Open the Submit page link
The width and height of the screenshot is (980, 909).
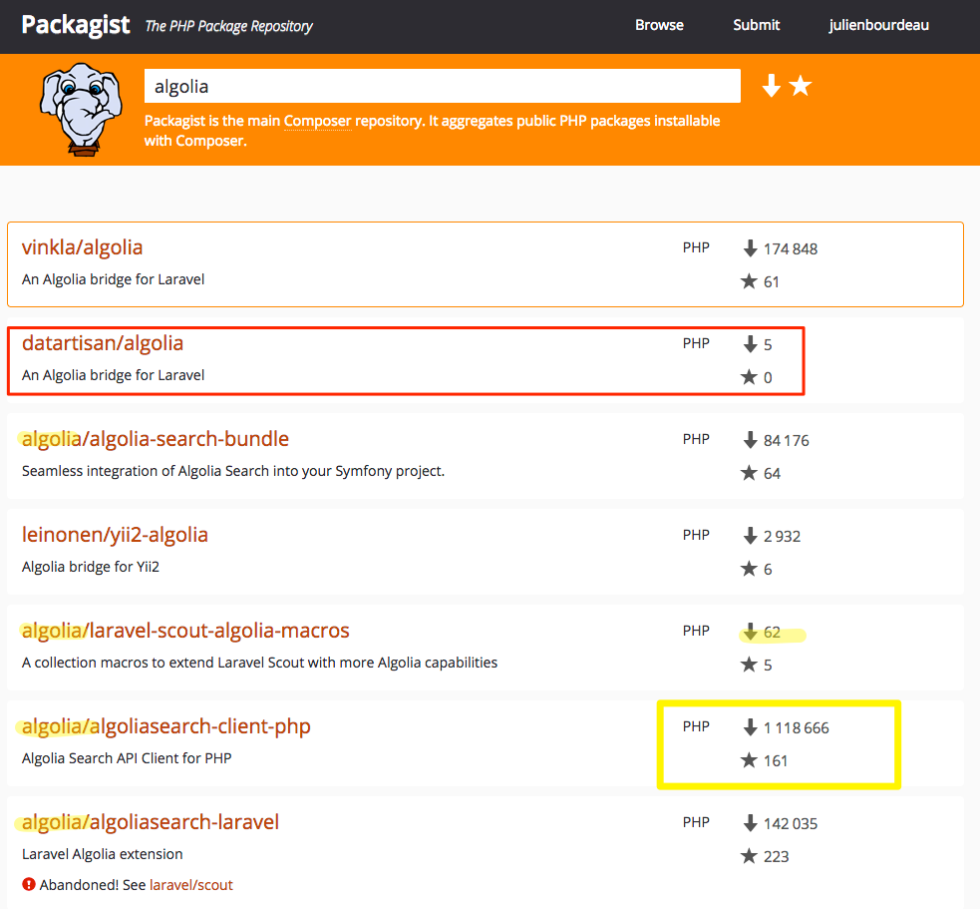click(x=757, y=25)
